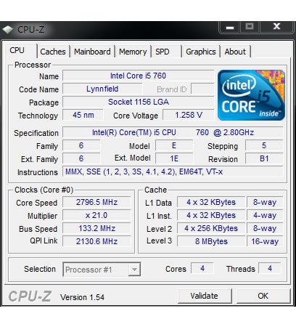Click the Validate button

pos(205,296)
